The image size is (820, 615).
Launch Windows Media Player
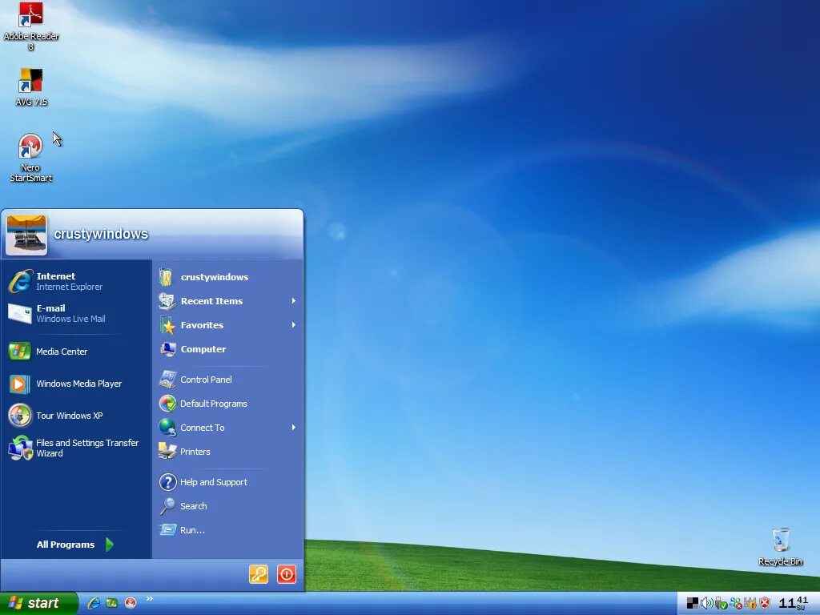point(76,384)
